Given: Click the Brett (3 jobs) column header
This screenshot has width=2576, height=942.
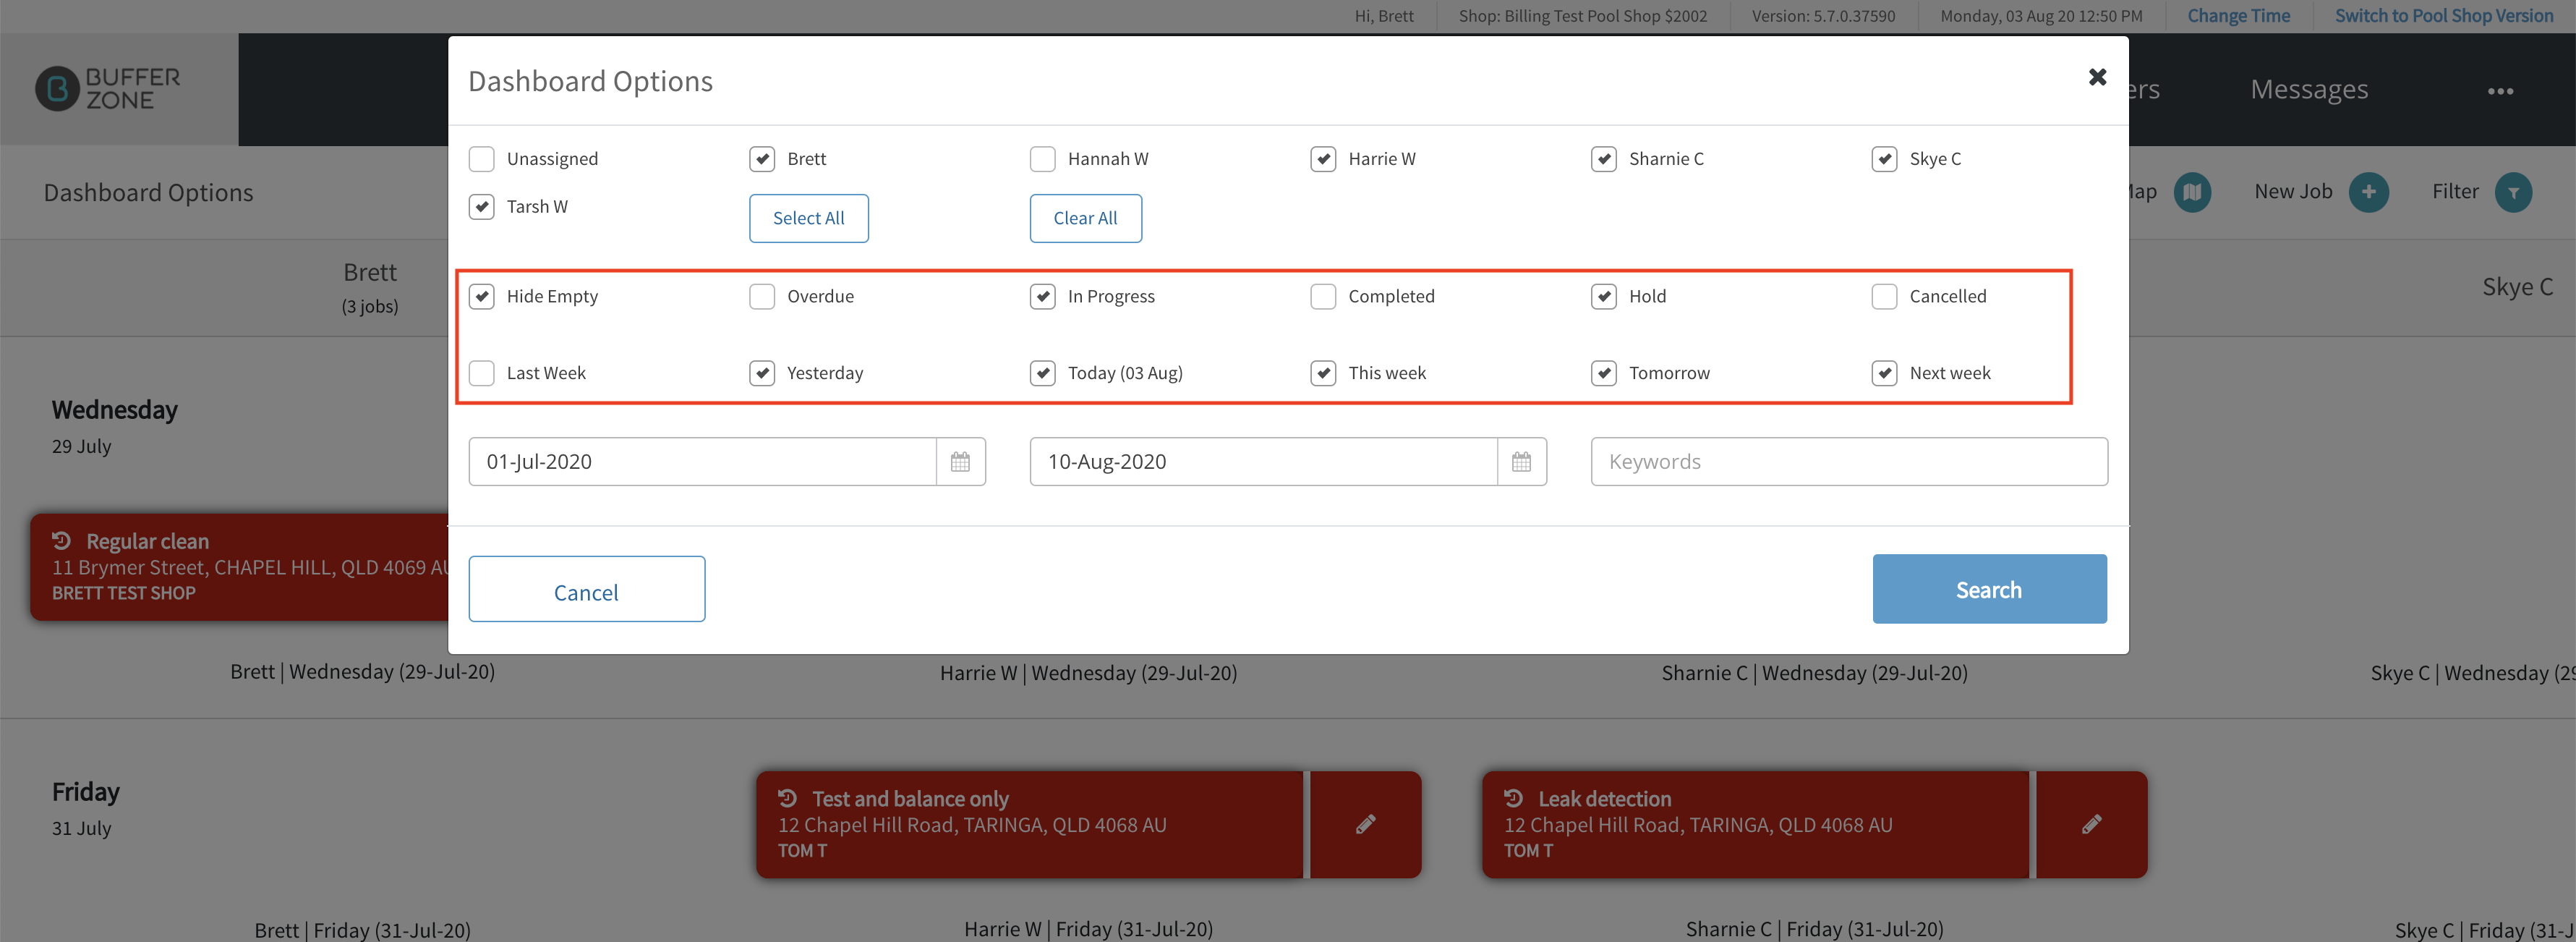Looking at the screenshot, I should 370,288.
